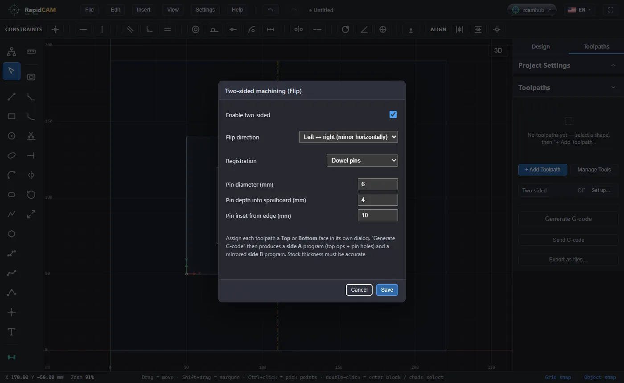Open the Flip direction dropdown

(x=349, y=137)
